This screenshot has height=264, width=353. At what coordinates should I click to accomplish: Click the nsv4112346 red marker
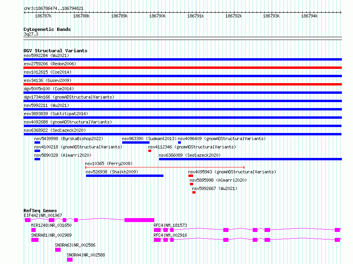(150, 151)
